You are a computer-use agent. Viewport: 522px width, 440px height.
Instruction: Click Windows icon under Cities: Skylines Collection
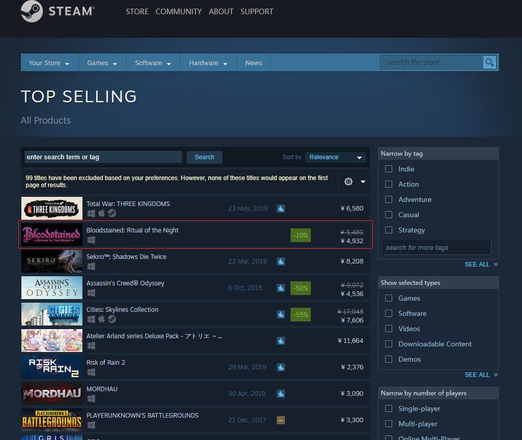[91, 319]
